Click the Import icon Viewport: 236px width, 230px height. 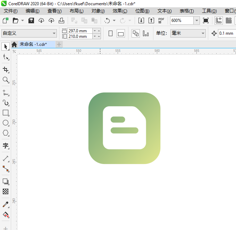click(x=141, y=20)
